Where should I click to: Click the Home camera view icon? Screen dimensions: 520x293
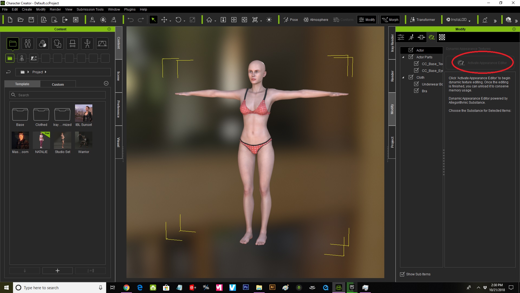tap(209, 20)
